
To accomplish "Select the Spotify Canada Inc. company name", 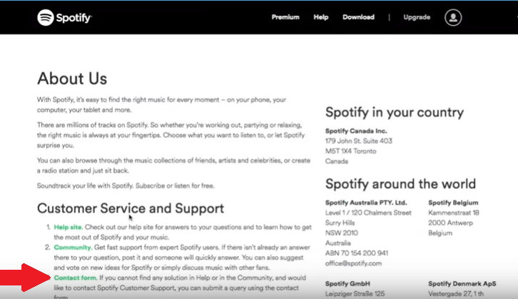I will 355,131.
